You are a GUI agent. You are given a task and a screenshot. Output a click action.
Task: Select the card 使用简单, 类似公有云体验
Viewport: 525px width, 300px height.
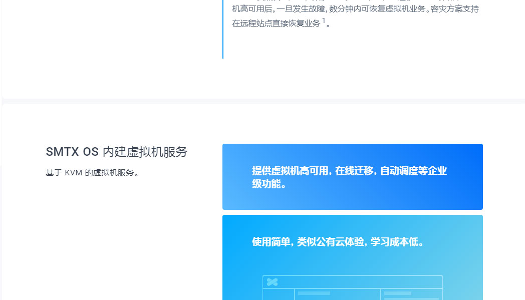(353, 257)
